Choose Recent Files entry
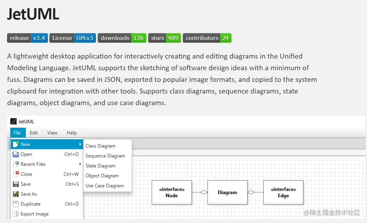Image resolution: width=367 pixels, height=223 pixels. (x=47, y=164)
